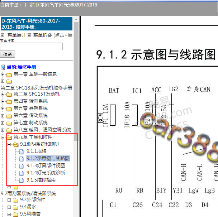Viewport: 218px width, 217px height.
Task: Open the 当前:维修手册 root link
Action: tap(22, 67)
